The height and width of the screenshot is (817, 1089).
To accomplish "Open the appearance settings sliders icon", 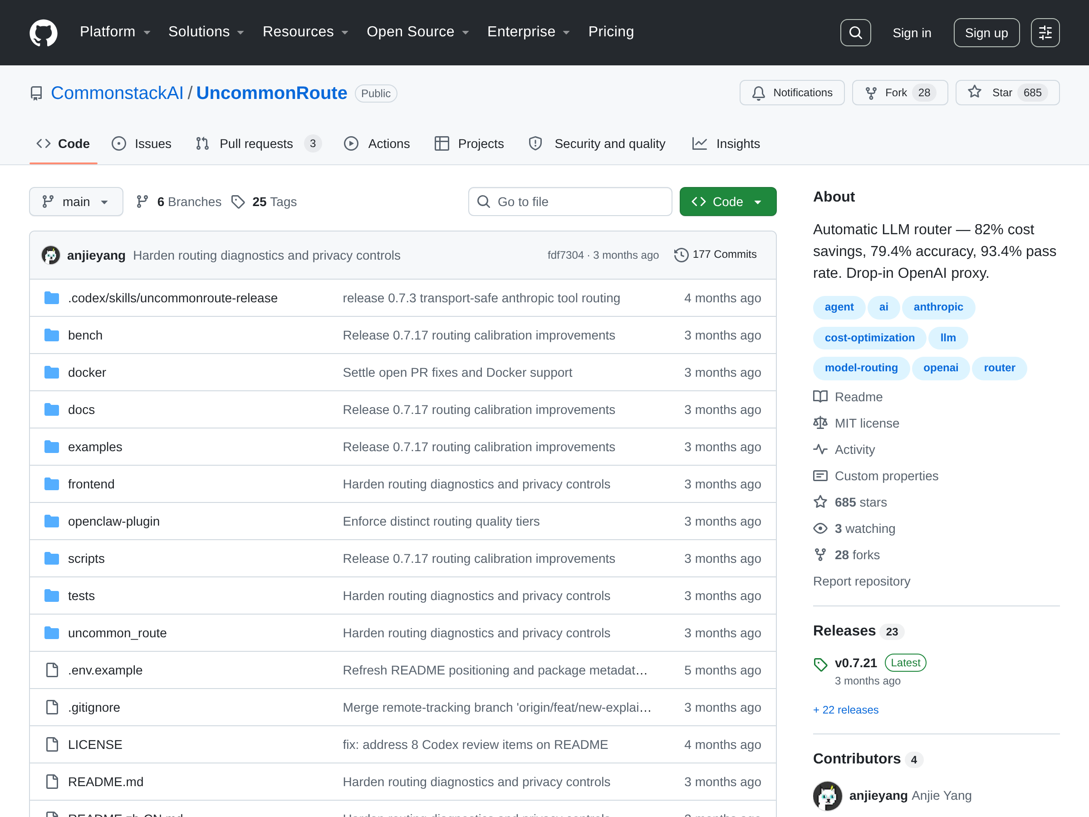I will (1045, 33).
